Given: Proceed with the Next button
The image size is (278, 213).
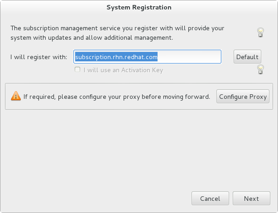Looking at the screenshot, I should (x=251, y=199).
